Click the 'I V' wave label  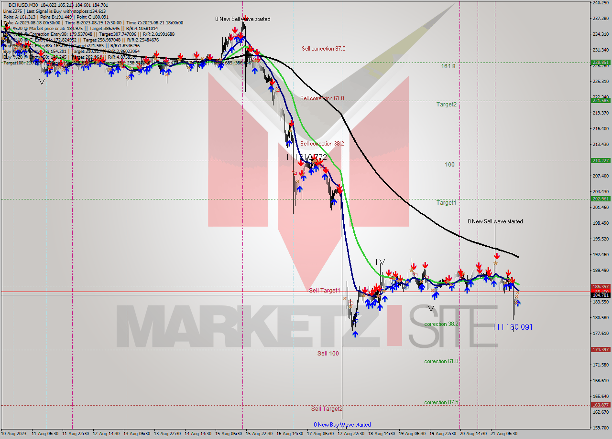(380, 261)
